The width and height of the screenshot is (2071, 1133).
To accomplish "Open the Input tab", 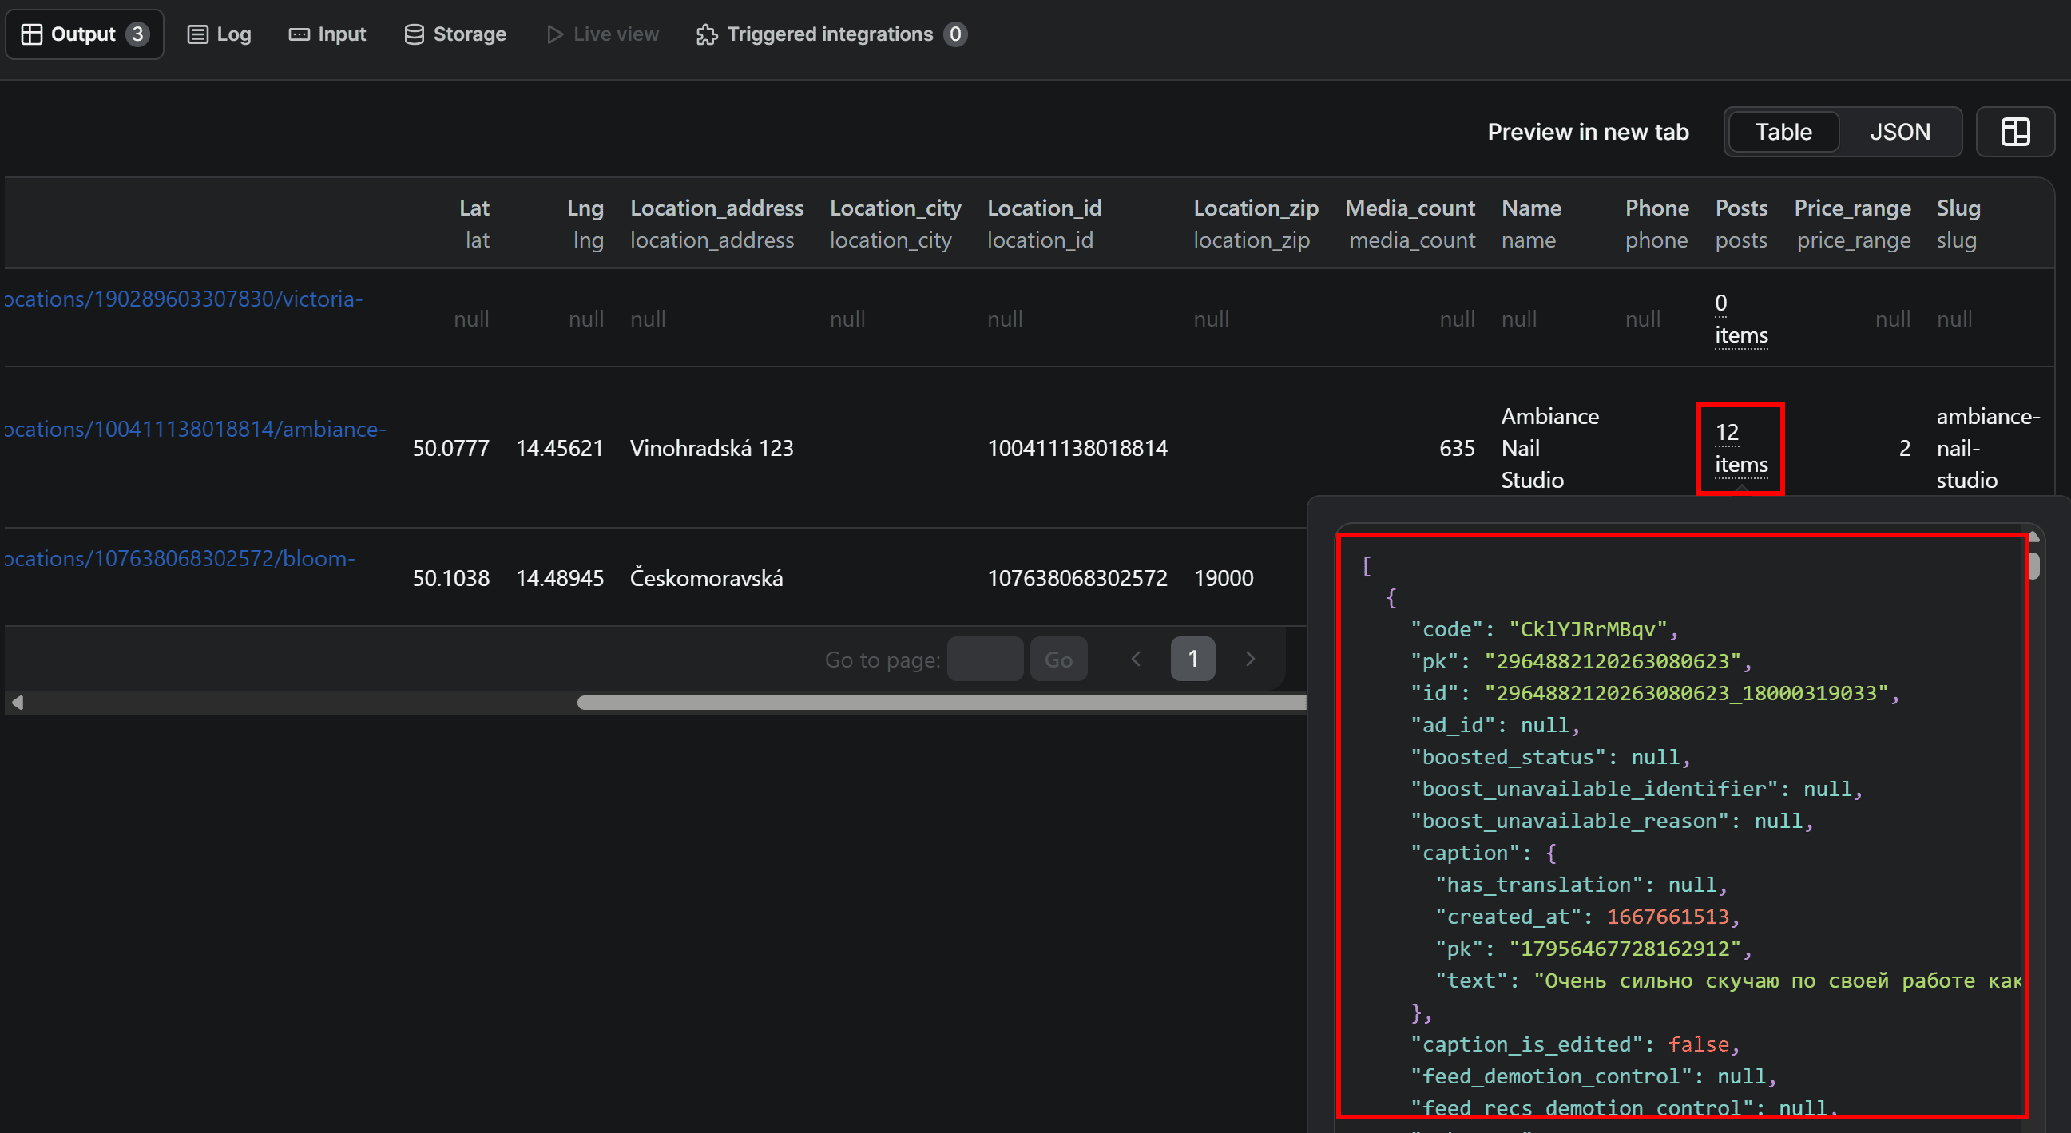I will [327, 34].
